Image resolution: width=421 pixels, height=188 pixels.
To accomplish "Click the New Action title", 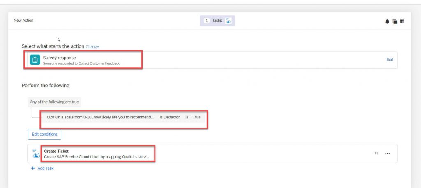I will 23,21.
